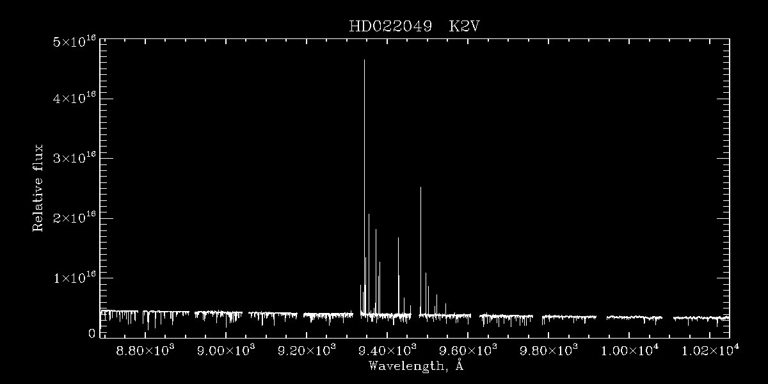Click the second-tallest spike near 9480 Å
Viewport: 768px width, 384px height.
tap(420, 250)
